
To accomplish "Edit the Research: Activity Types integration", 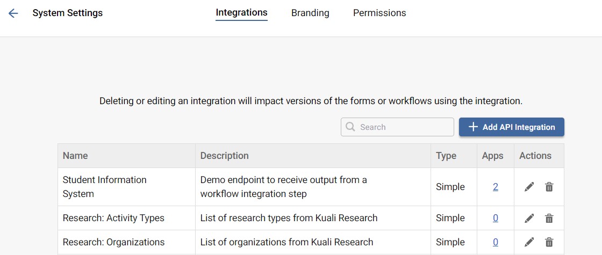I will coord(529,218).
